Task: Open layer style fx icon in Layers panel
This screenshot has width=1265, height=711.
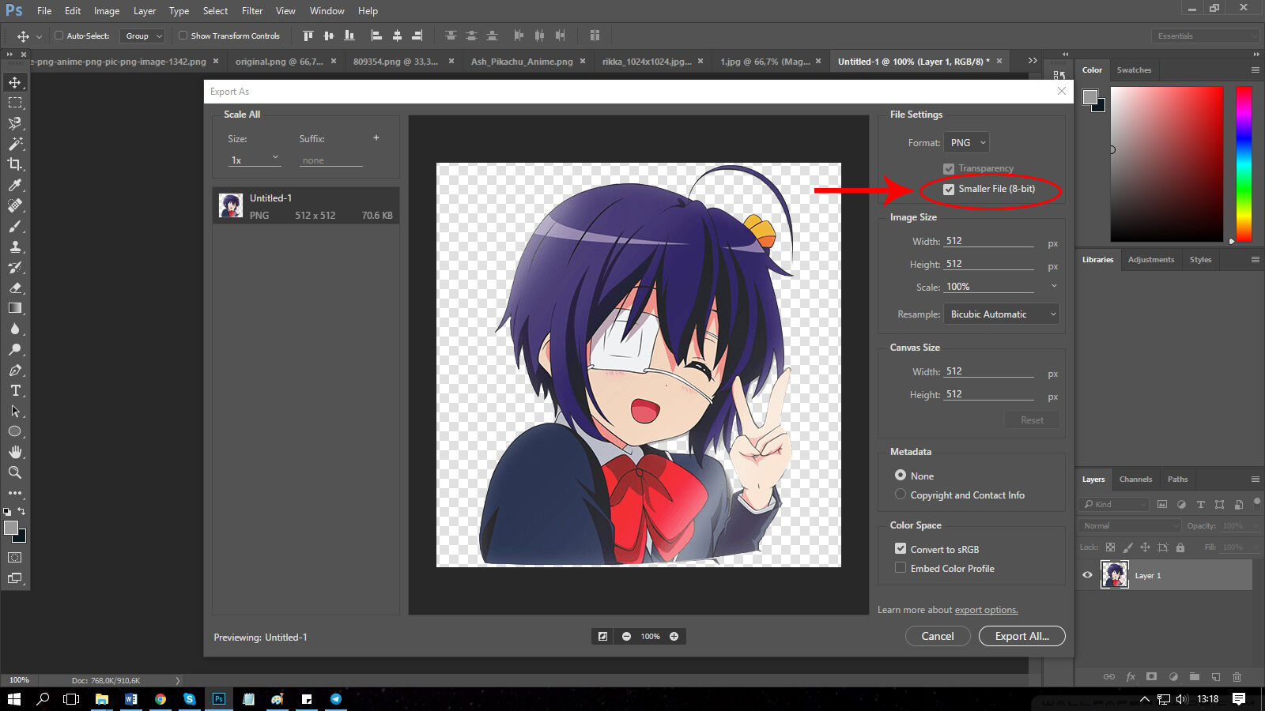Action: tap(1131, 677)
